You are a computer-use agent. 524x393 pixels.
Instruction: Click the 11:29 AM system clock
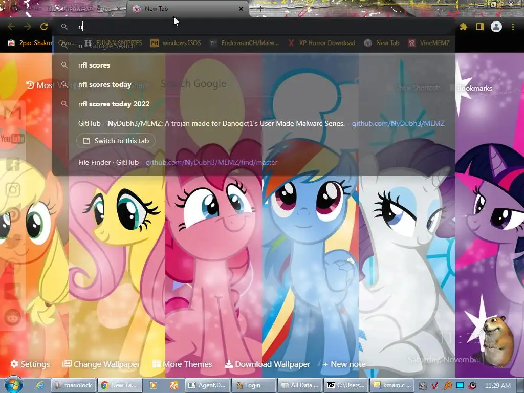point(497,386)
